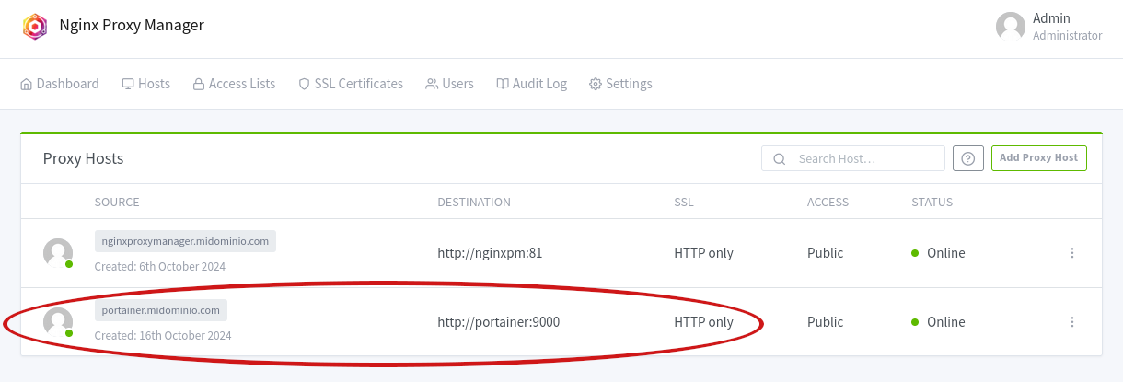Viewport: 1123px width, 382px height.
Task: Go to the Dashboard tab
Action: click(60, 84)
